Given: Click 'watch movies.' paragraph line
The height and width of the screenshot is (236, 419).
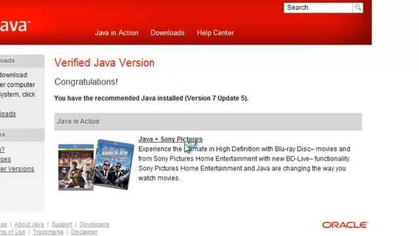Looking at the screenshot, I should click(159, 178).
